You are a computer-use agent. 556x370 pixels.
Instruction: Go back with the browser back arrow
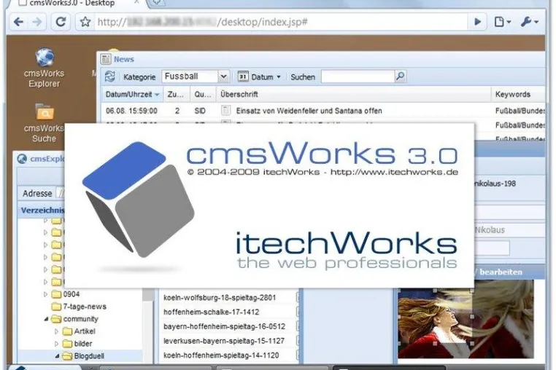[18, 22]
